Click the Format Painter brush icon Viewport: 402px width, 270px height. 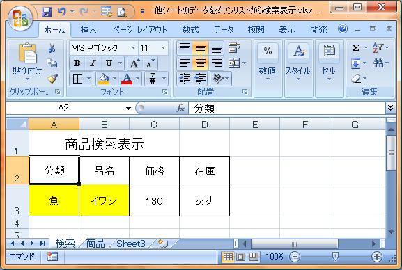click(52, 79)
